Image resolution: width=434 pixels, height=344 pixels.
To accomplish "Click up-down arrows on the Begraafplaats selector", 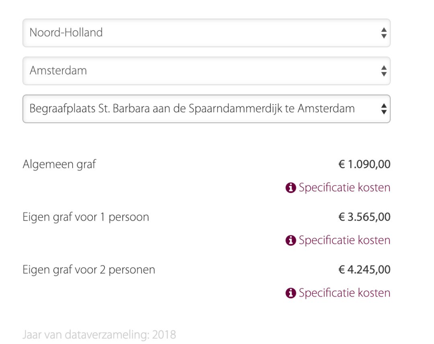I will (x=384, y=109).
